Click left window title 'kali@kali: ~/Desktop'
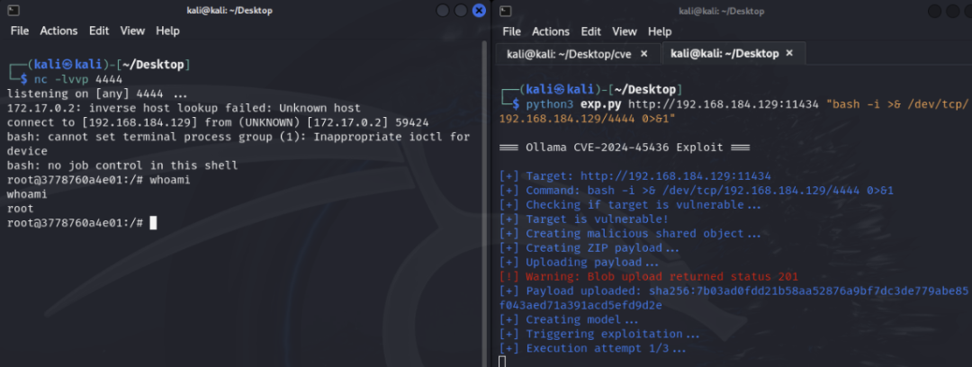The height and width of the screenshot is (367, 972). [229, 11]
